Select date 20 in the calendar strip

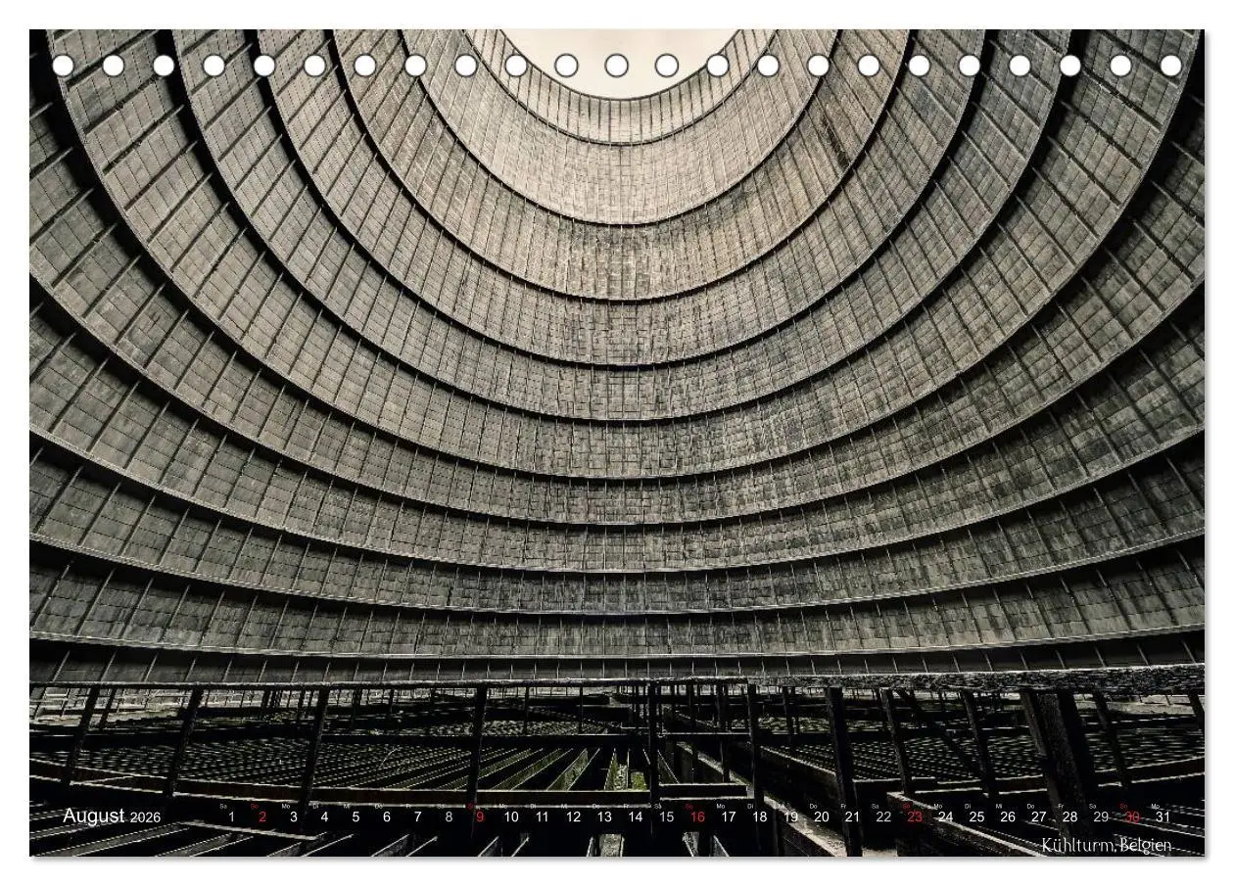click(x=822, y=816)
